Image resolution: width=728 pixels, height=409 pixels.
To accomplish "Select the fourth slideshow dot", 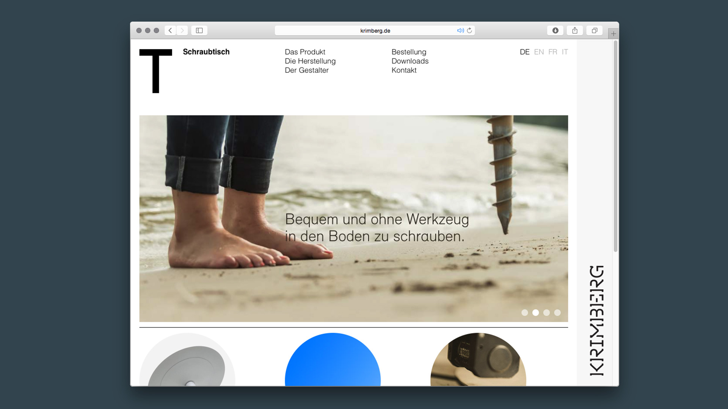I will point(557,312).
